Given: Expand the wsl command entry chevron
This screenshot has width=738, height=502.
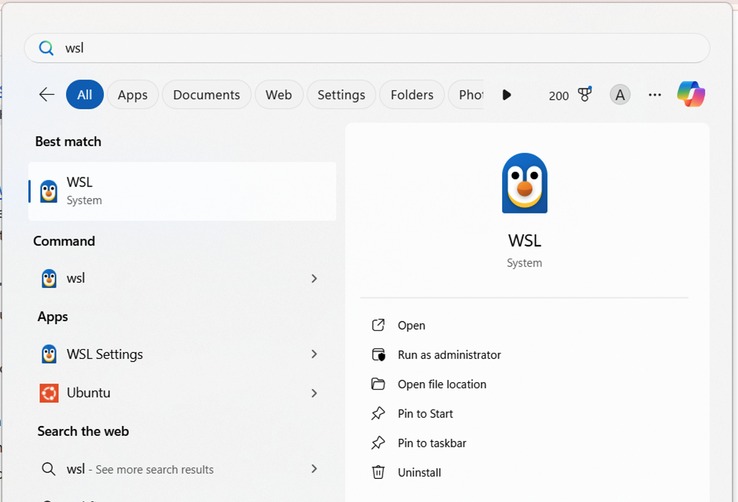Looking at the screenshot, I should pos(314,278).
